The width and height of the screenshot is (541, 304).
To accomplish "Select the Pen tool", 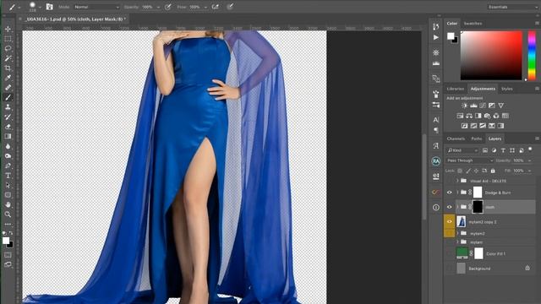I will pos(8,166).
